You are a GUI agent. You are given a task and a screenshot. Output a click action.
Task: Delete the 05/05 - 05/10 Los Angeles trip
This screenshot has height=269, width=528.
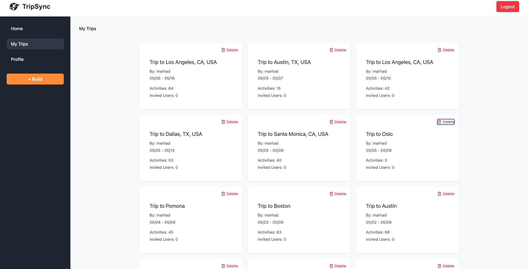click(x=446, y=50)
